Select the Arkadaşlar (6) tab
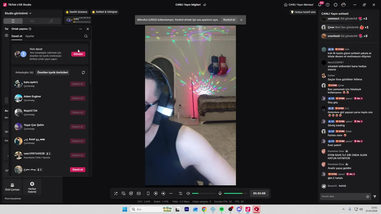 (24, 72)
